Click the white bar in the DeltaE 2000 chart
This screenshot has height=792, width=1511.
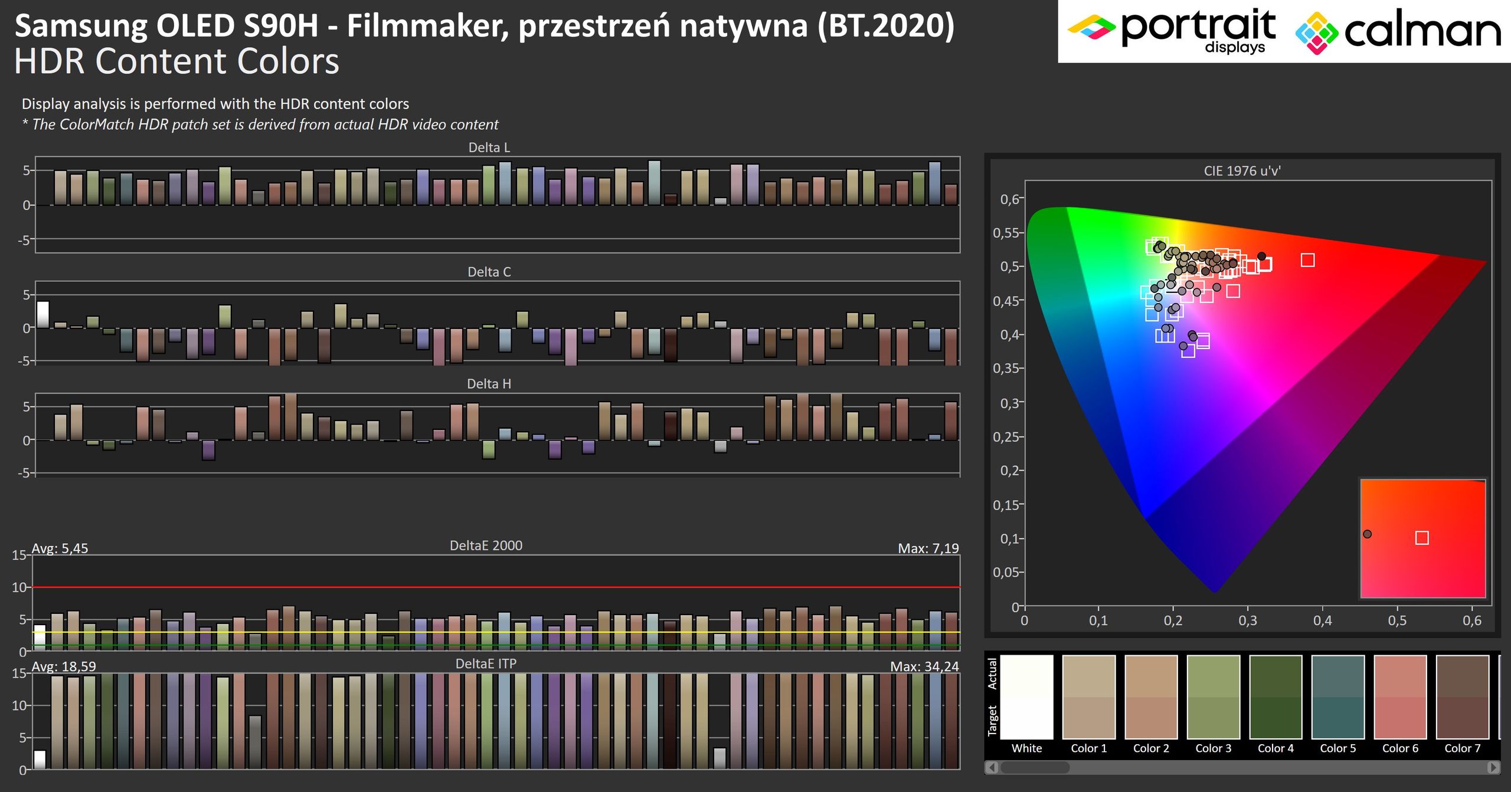[40, 638]
